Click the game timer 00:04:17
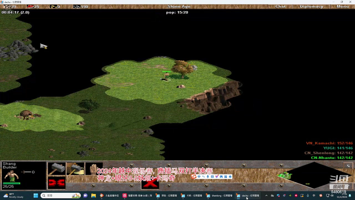 (10, 12)
